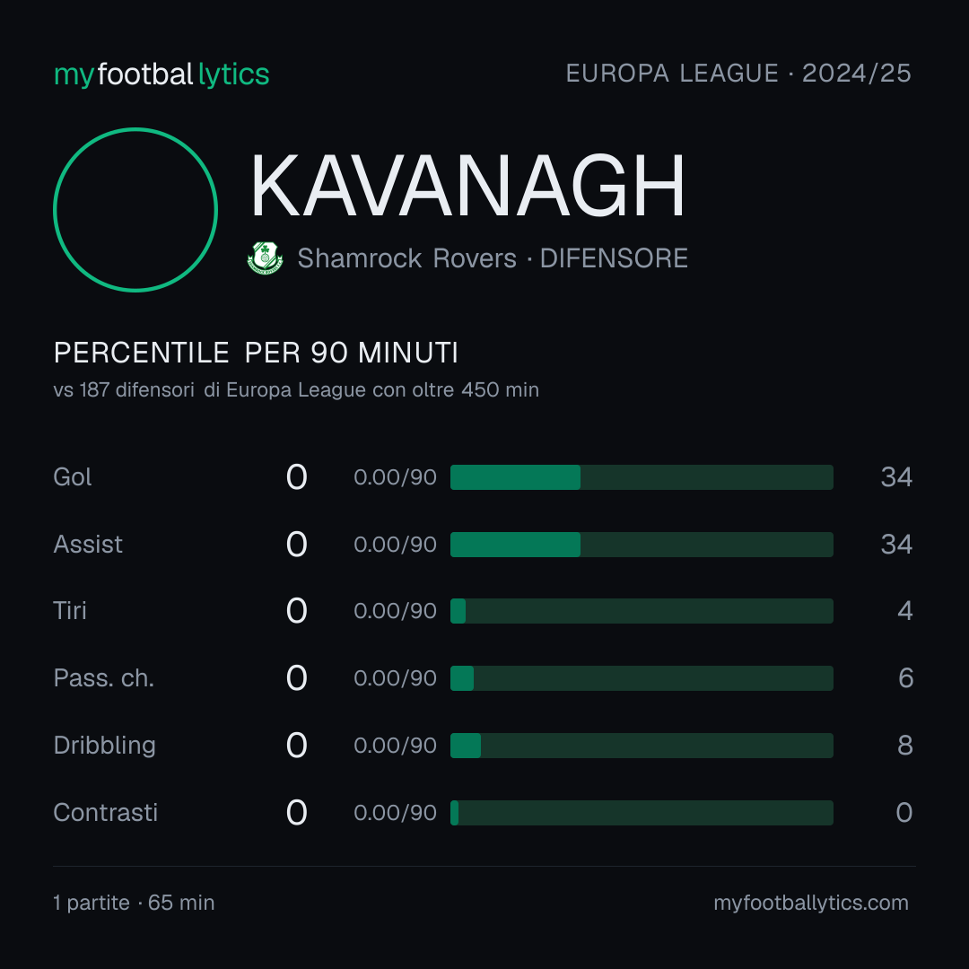The image size is (969, 969).
Task: Click the Europa League 2024/25 label
Action: point(738,74)
